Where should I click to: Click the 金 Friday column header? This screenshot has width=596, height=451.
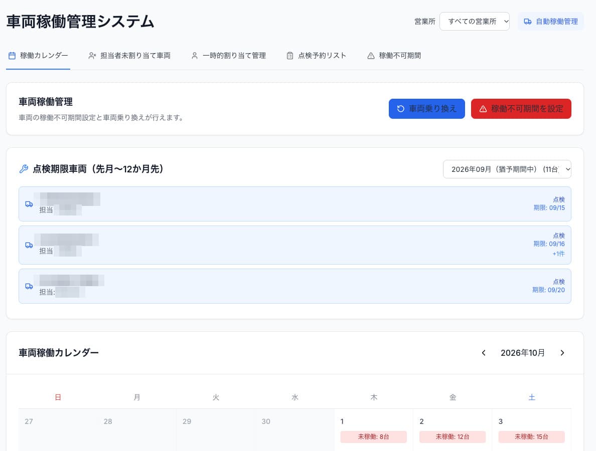click(453, 397)
